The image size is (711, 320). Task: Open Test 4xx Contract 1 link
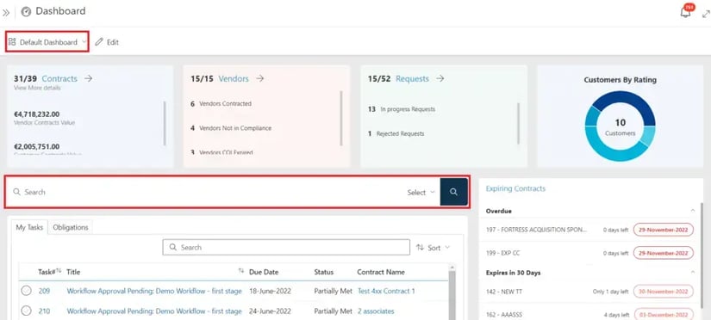386,291
